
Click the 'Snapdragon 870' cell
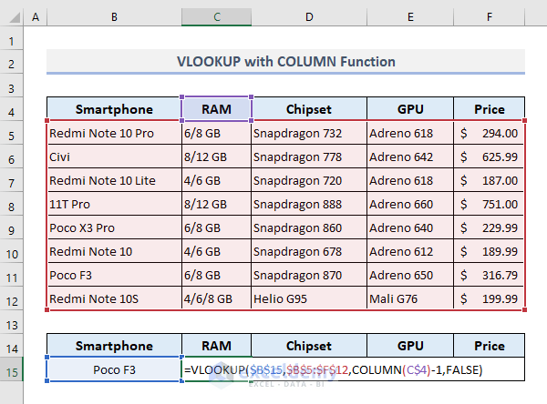coord(309,275)
